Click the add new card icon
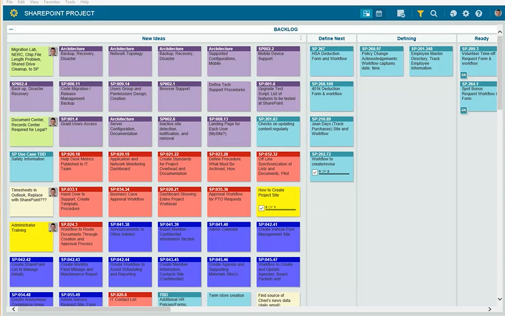Screen dimensions: 505x316 click(x=401, y=13)
